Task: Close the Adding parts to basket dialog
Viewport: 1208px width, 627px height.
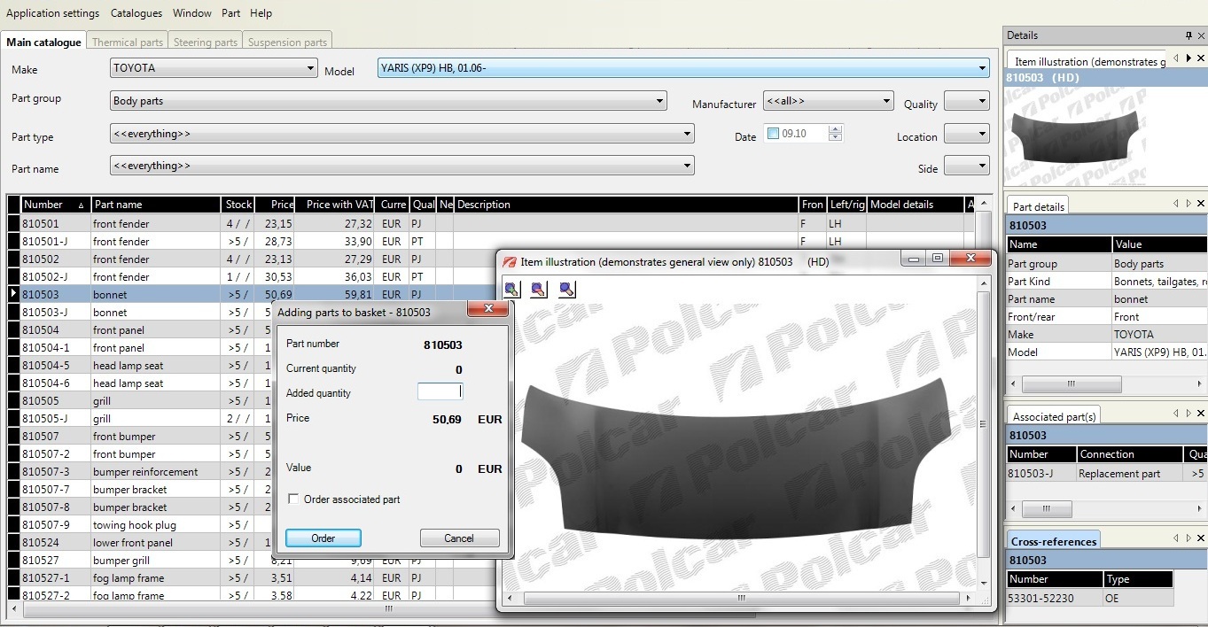Action: (488, 309)
